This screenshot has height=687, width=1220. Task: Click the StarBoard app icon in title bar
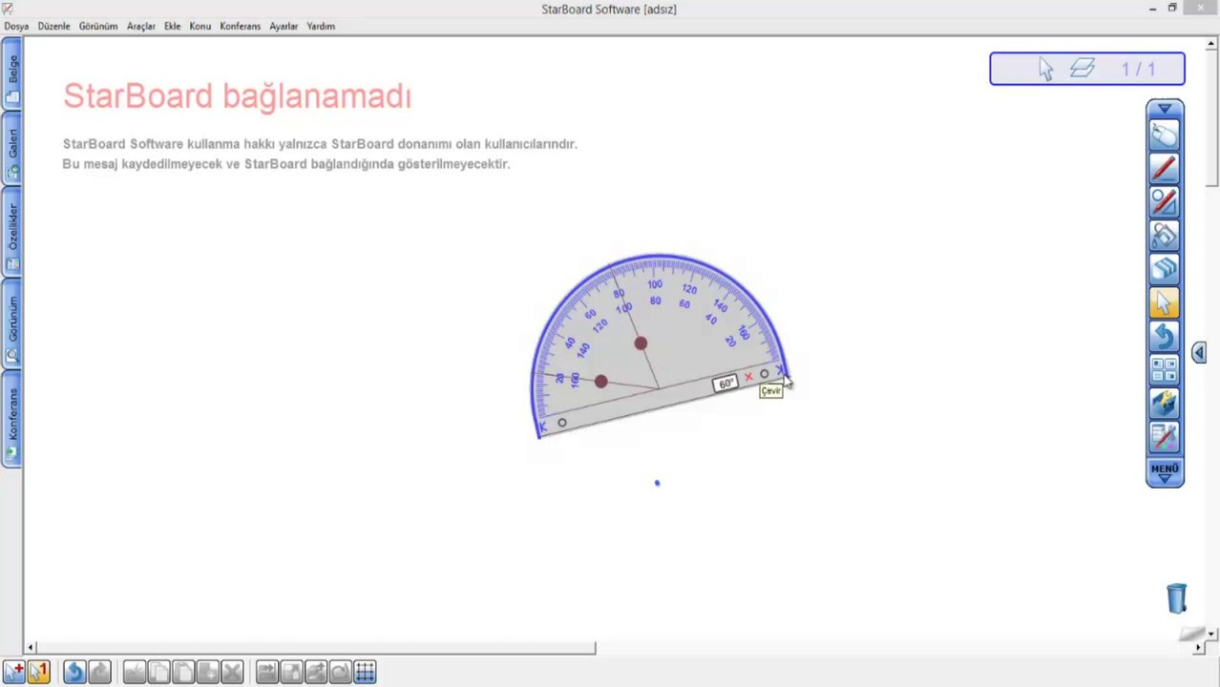9,9
